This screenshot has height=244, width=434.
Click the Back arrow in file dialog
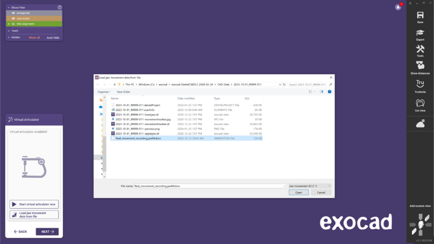pyautogui.click(x=98, y=85)
